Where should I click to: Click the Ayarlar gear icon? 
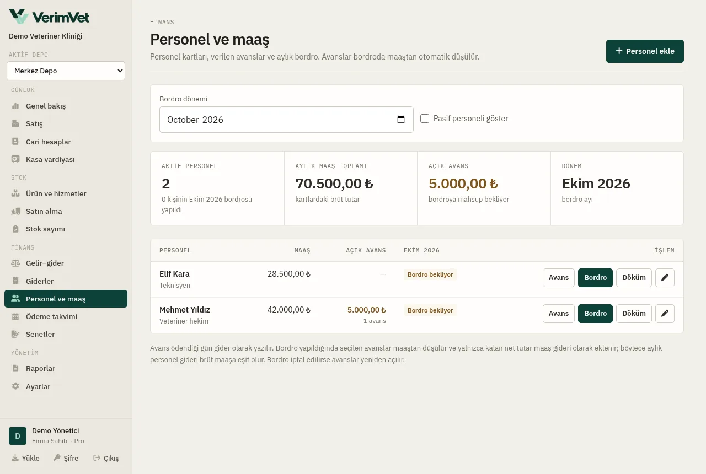[15, 386]
